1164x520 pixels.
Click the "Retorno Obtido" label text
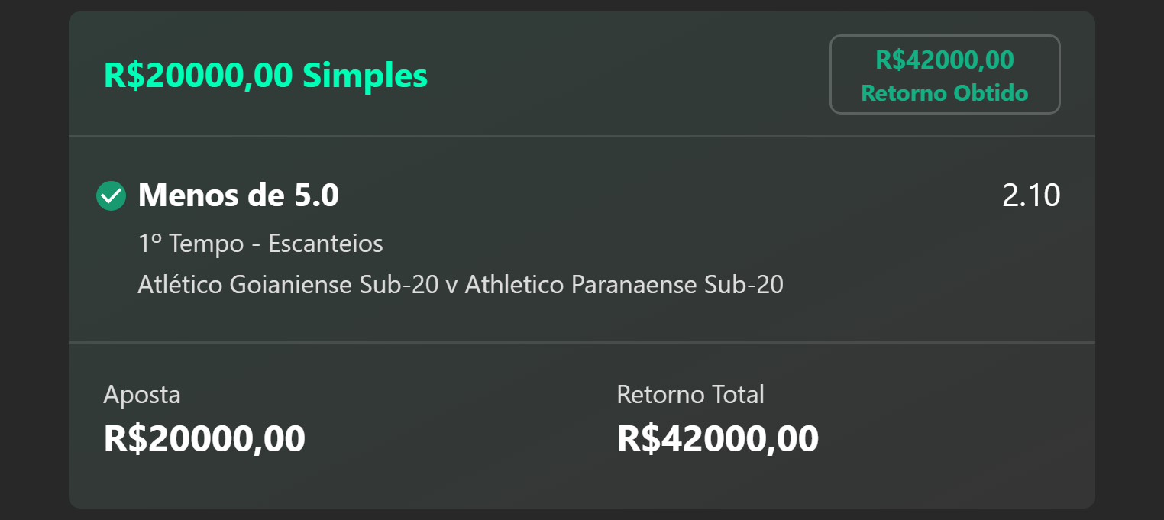coord(945,93)
